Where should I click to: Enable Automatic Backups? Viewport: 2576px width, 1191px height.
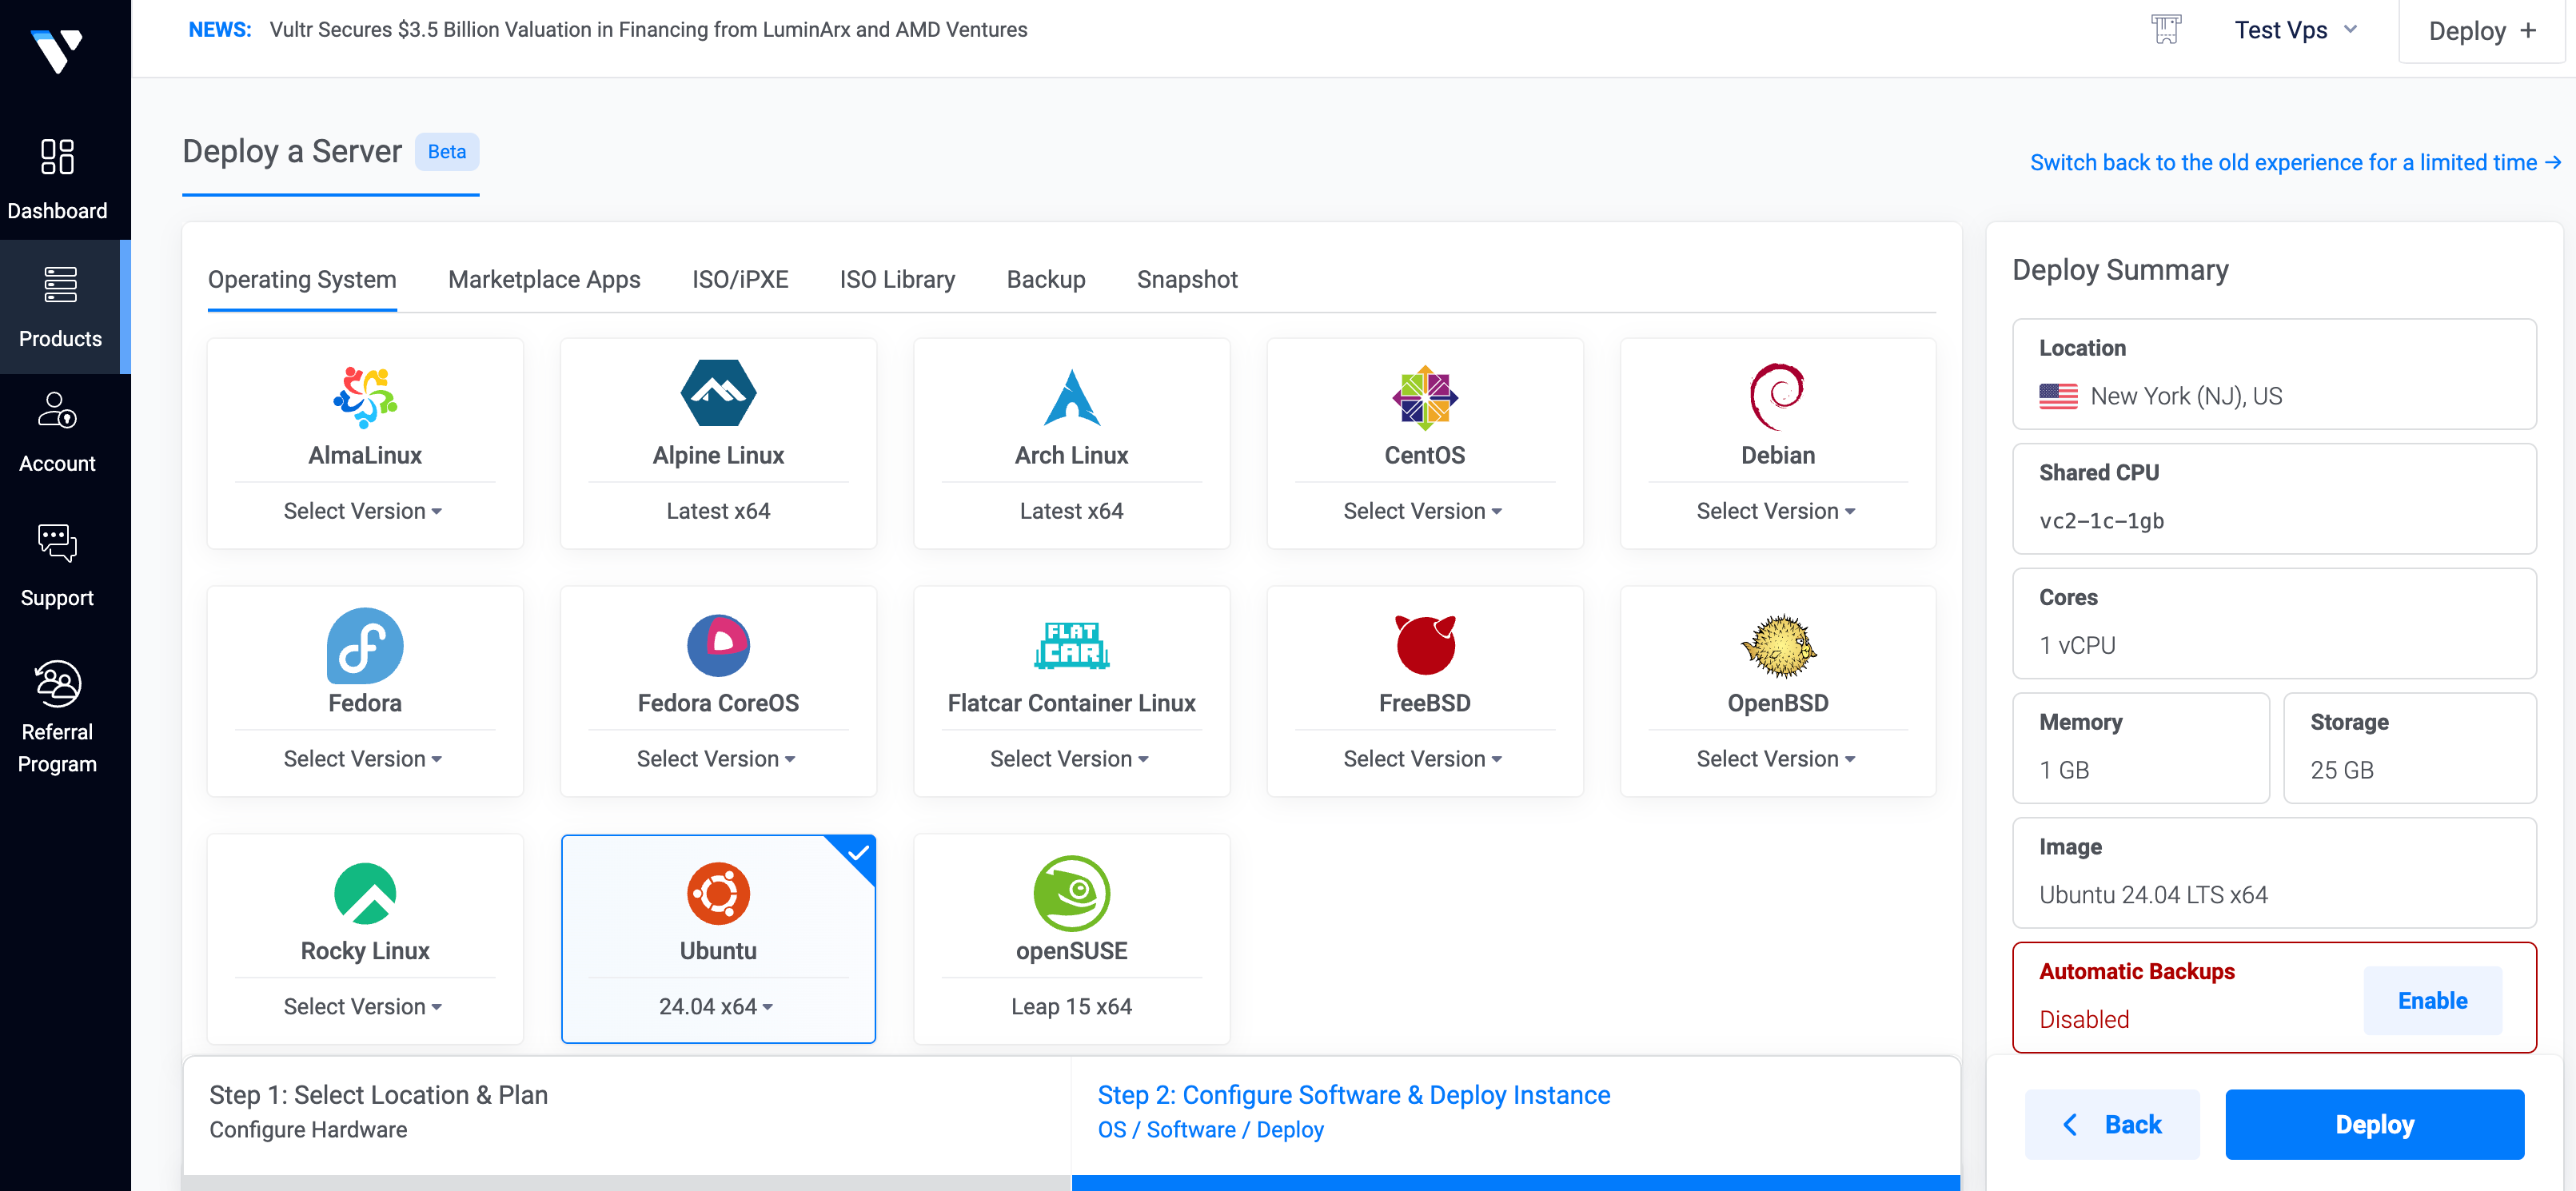[2432, 1000]
